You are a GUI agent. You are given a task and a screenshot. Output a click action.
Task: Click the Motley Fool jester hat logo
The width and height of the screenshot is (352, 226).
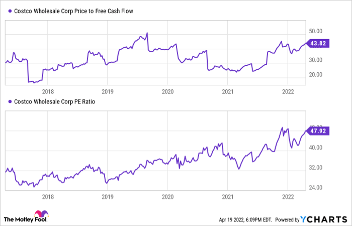coord(40,214)
